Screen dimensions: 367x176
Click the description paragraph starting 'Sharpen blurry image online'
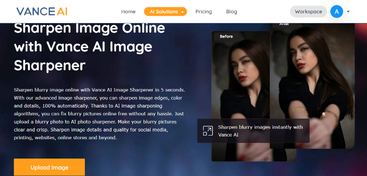click(x=100, y=114)
